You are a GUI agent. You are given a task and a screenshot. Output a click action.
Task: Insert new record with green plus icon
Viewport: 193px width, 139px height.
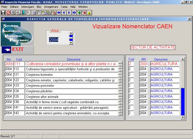tap(79, 12)
